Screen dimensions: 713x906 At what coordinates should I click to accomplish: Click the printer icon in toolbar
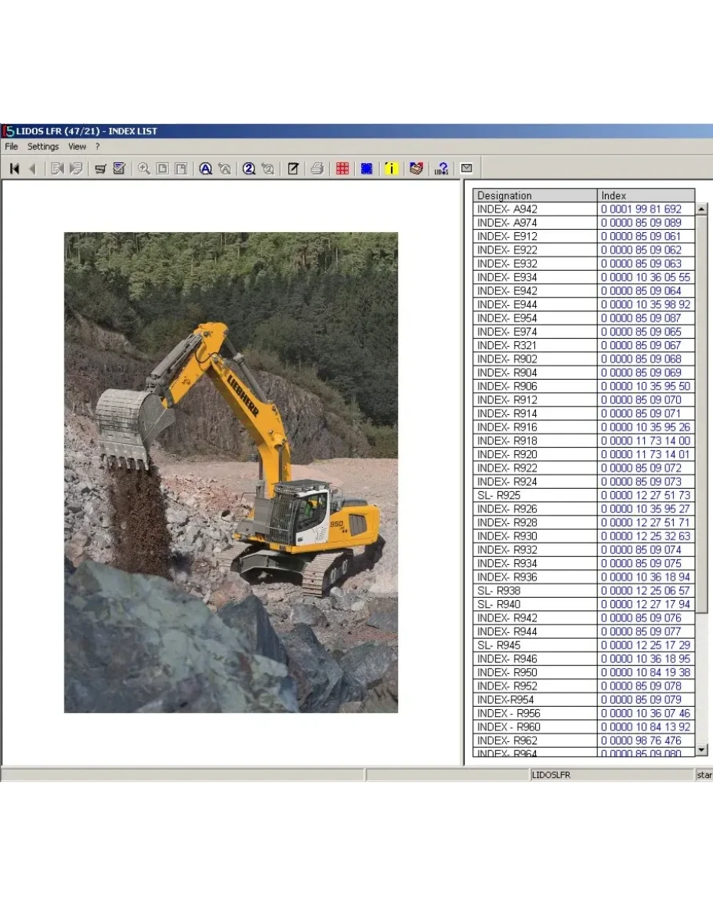317,169
